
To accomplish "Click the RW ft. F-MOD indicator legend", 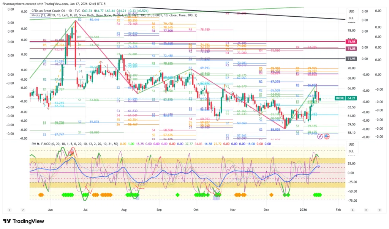I will tap(44, 144).
